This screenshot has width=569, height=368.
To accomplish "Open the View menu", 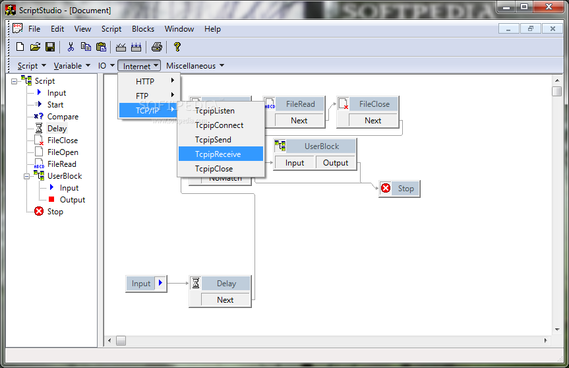I will 82,28.
